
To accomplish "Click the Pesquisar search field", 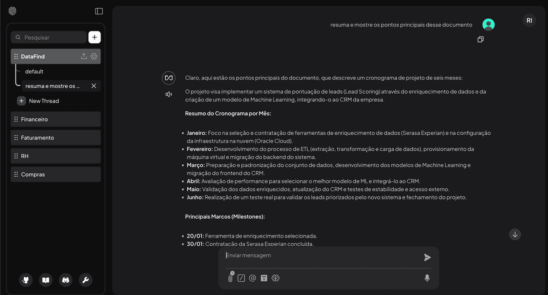I will tap(48, 37).
